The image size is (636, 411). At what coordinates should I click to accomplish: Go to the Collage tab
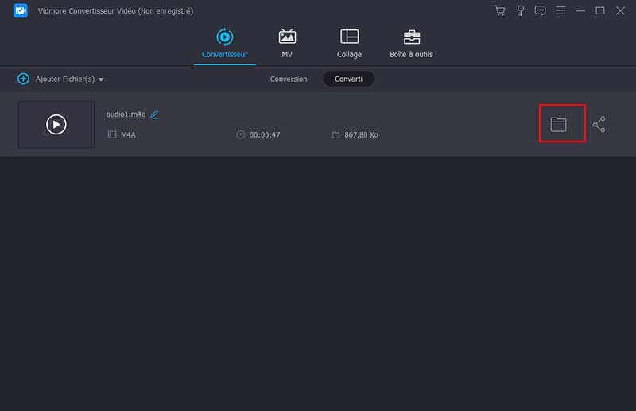click(x=349, y=44)
